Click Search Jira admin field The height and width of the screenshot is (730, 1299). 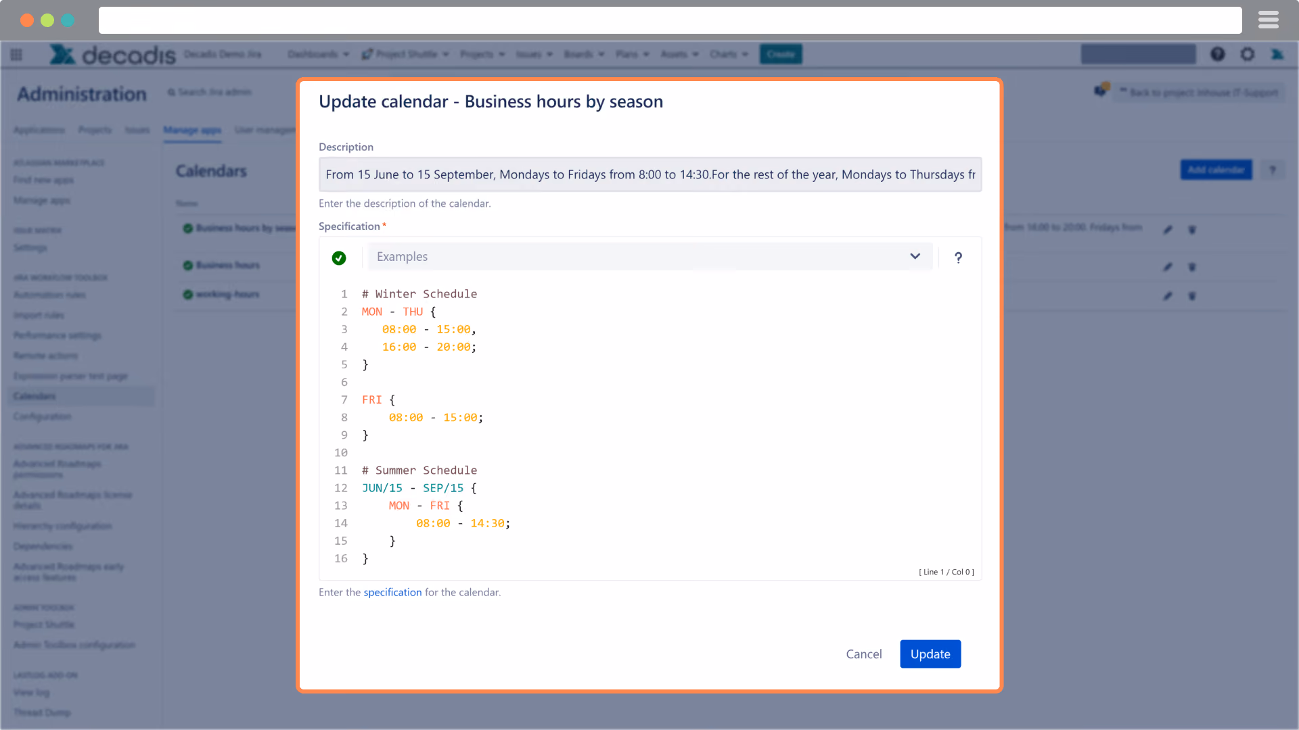tap(210, 92)
